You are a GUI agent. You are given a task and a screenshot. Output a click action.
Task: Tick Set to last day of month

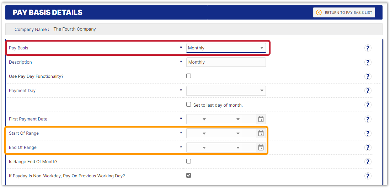point(189,104)
